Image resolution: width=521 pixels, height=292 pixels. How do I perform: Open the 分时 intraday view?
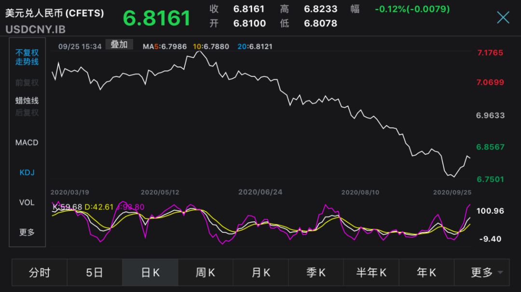click(39, 272)
